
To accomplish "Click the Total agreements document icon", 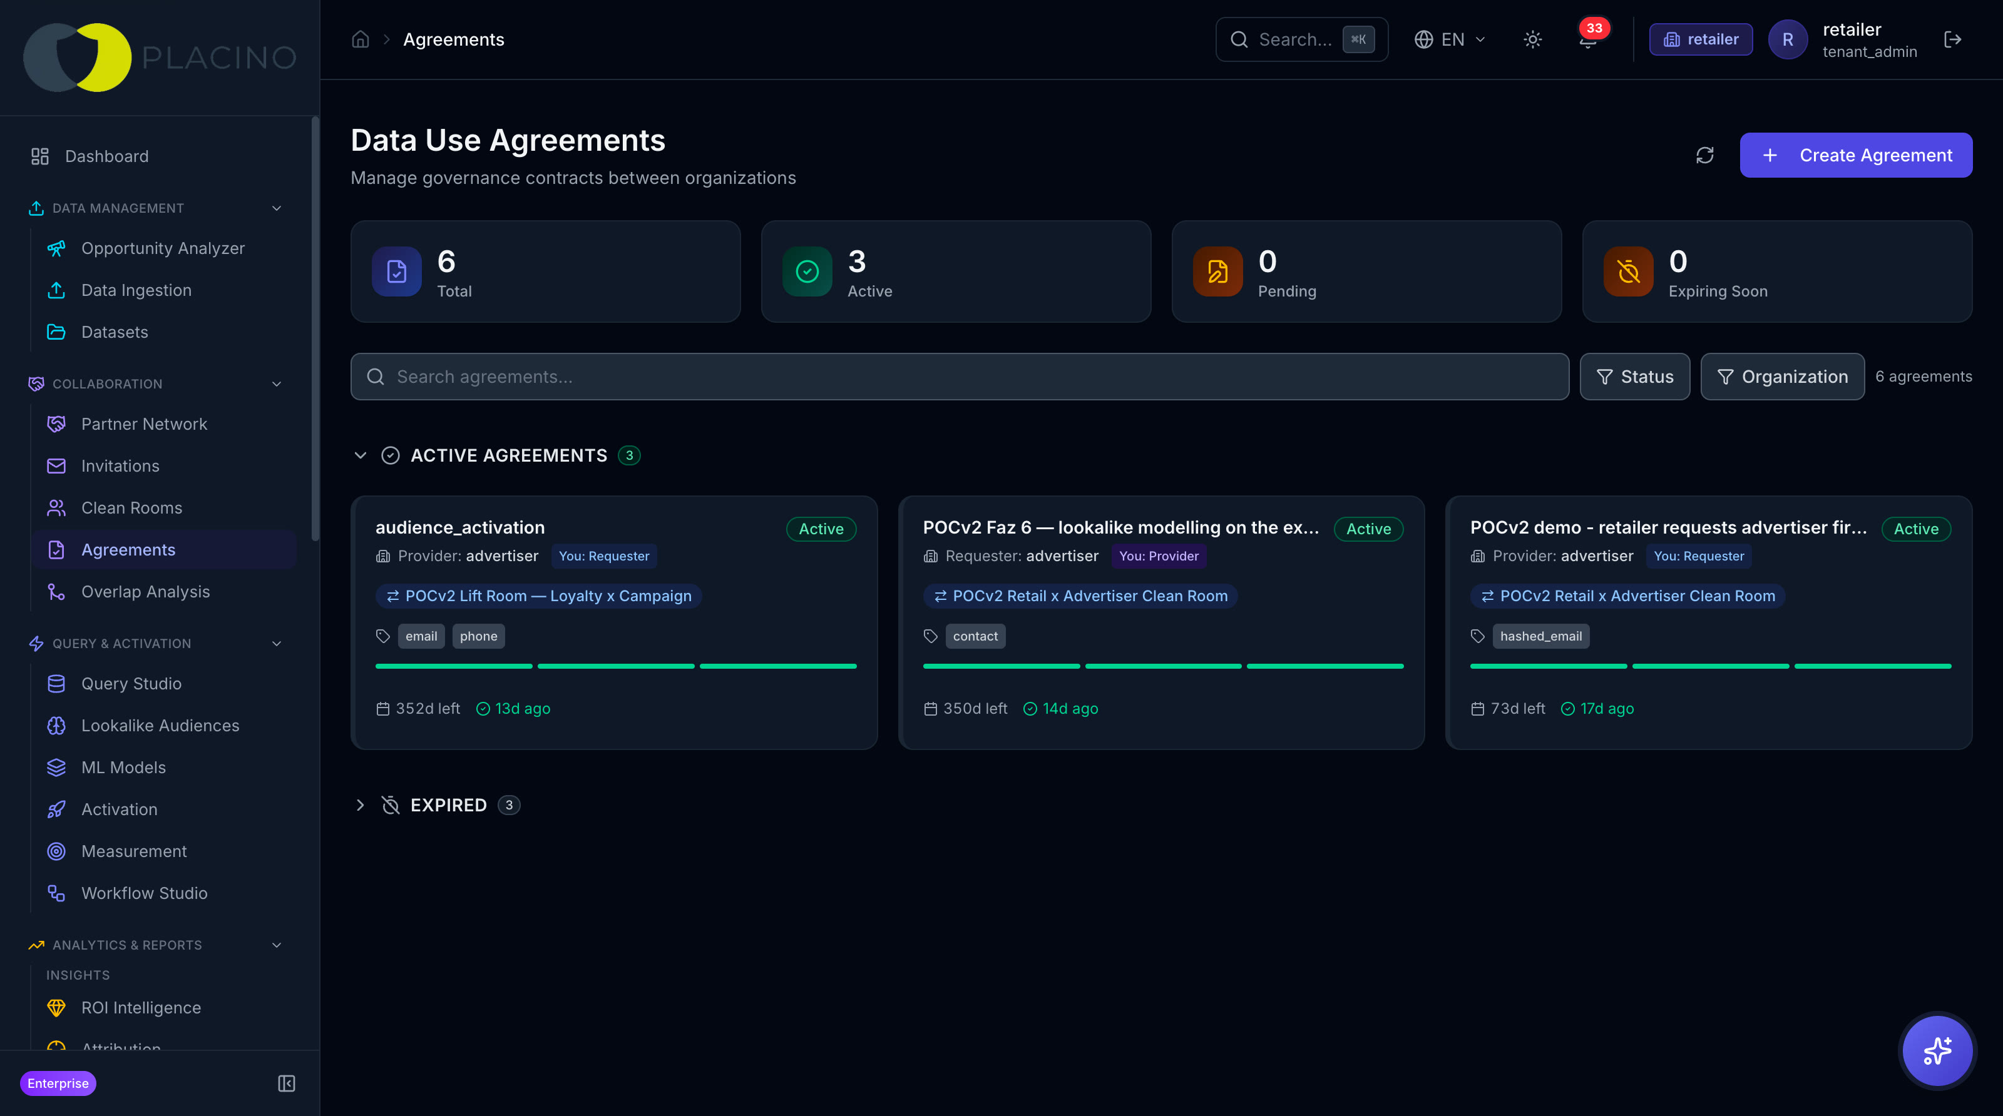I will [x=397, y=271].
